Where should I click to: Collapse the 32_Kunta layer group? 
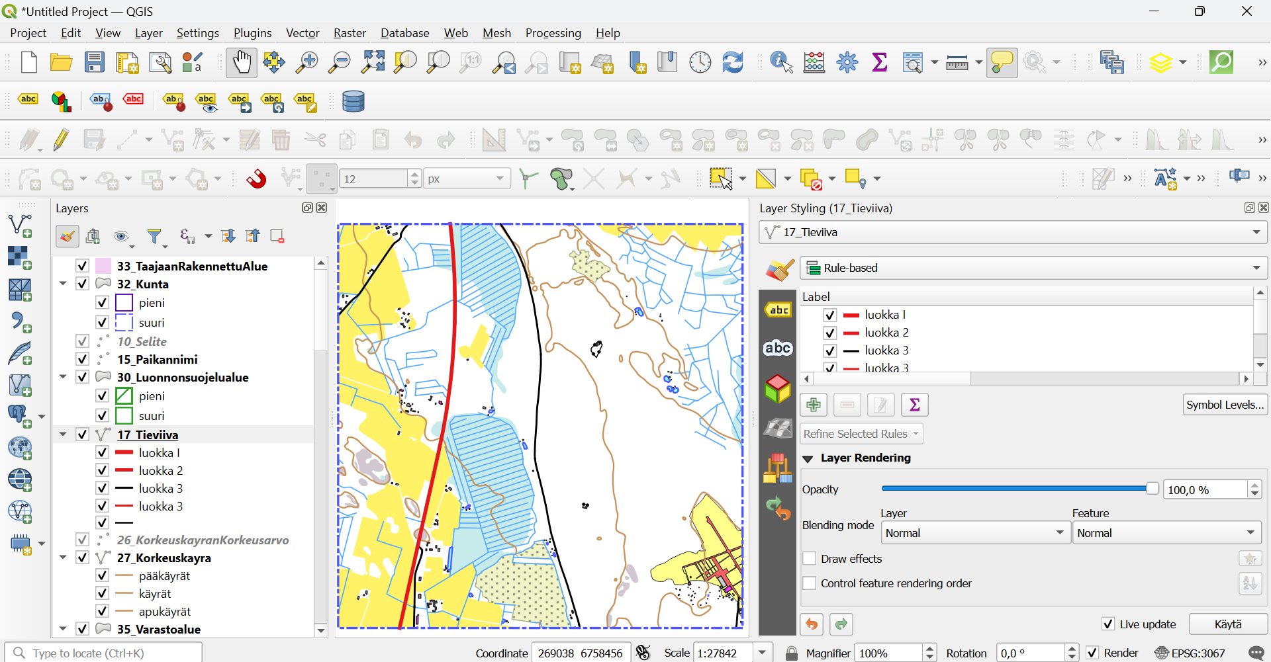pos(63,284)
